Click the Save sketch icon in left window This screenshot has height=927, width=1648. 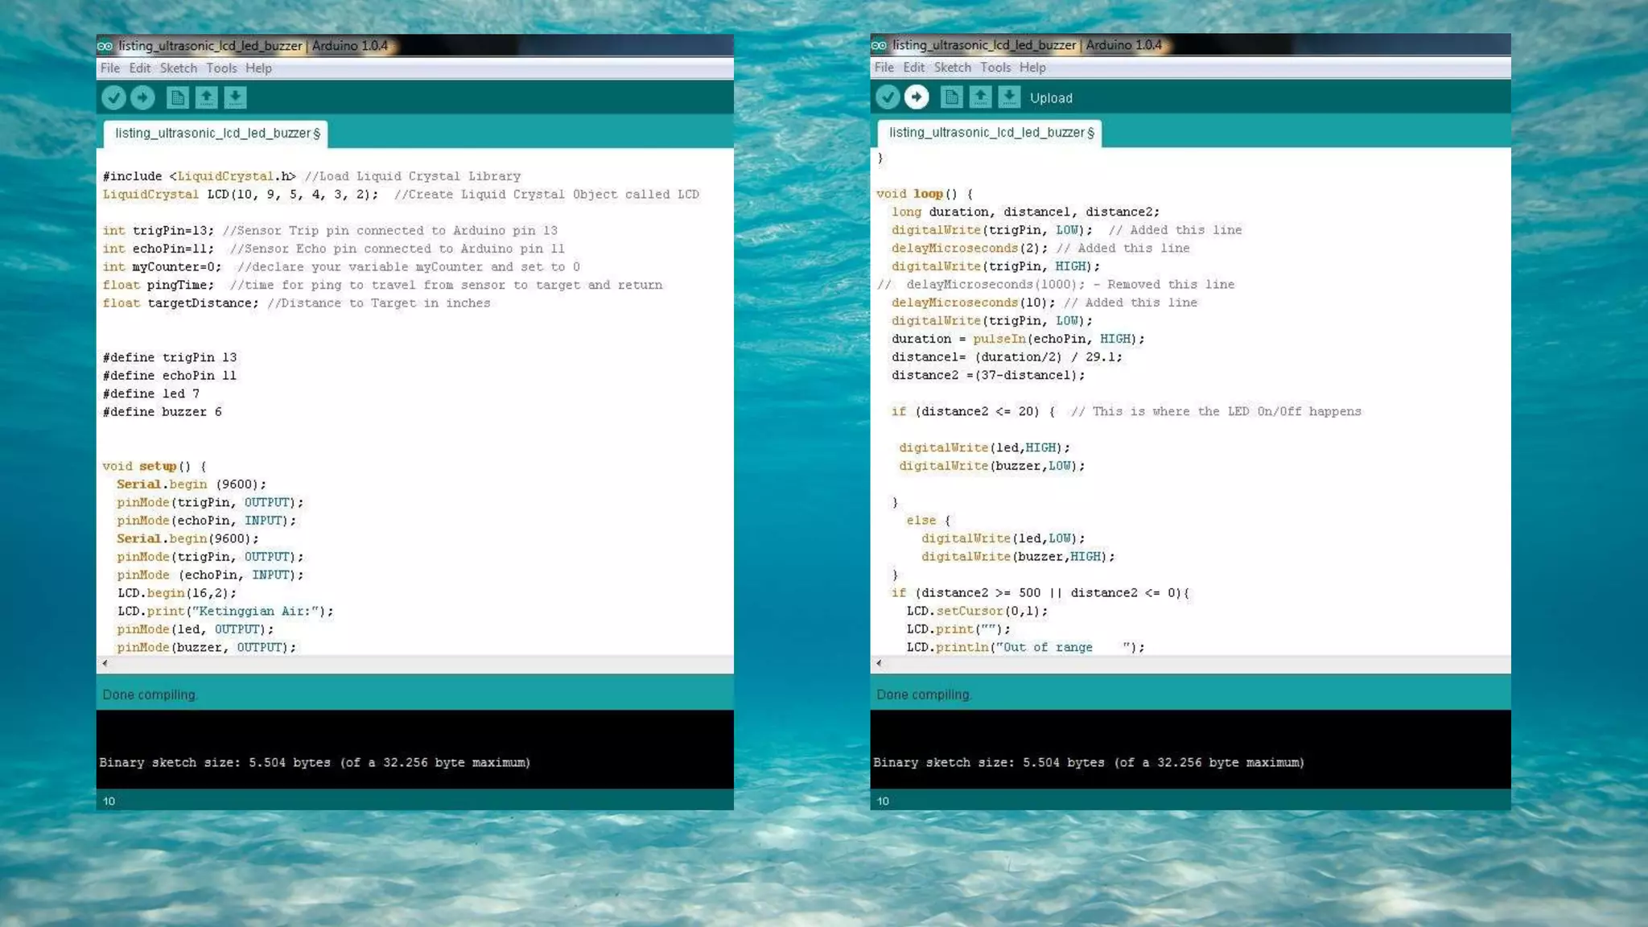coord(235,97)
